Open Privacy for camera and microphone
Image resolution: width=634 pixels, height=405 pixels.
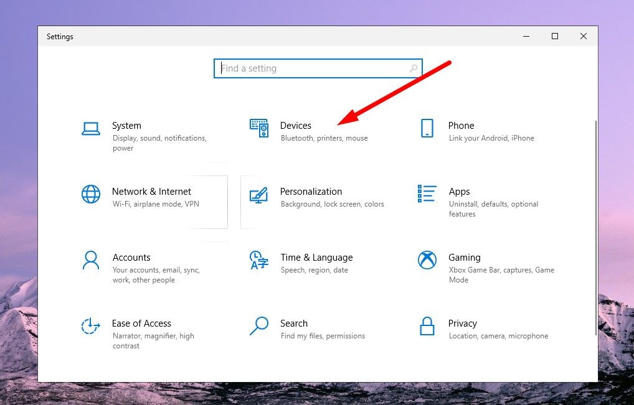coord(463,323)
